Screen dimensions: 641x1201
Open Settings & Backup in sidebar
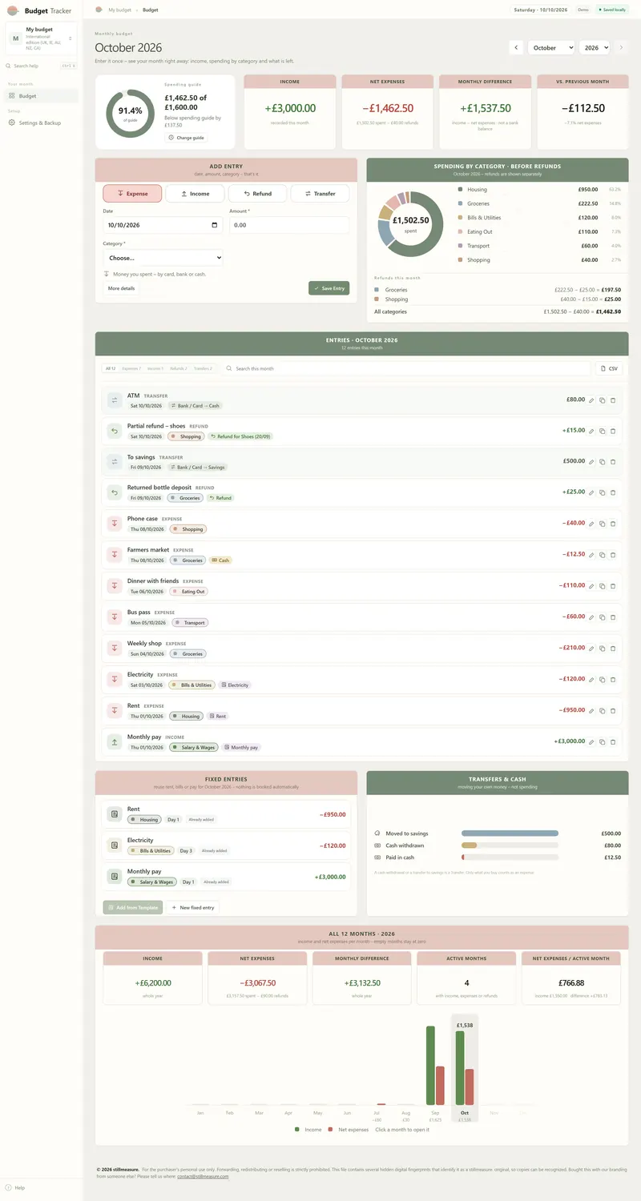pyautogui.click(x=41, y=123)
